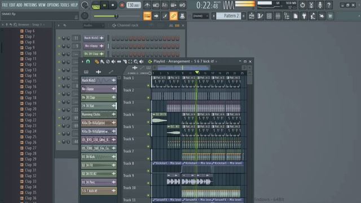Click the green playhead marker on the timeline

(197, 73)
